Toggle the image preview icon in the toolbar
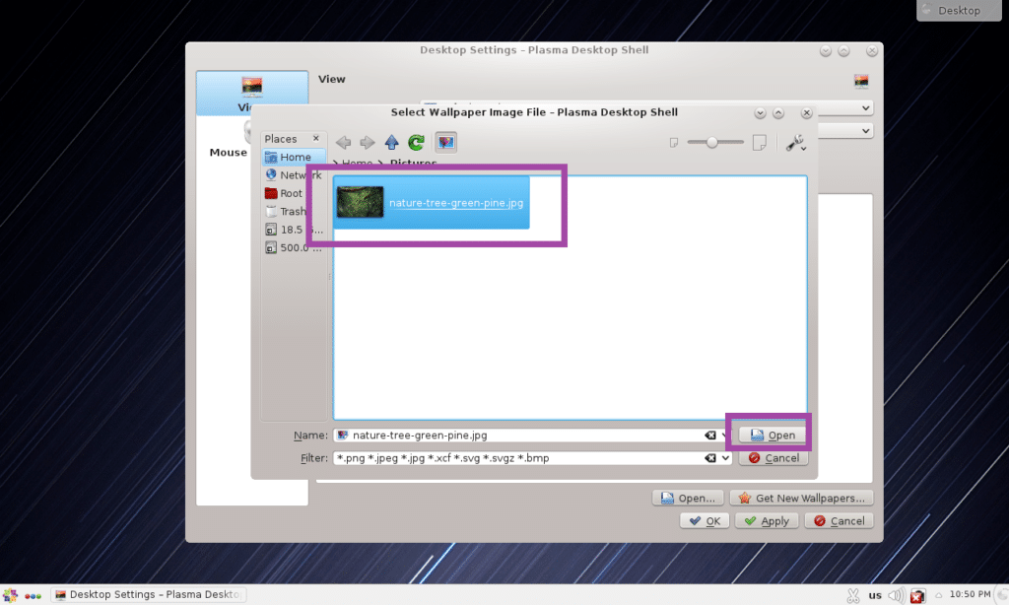 (x=444, y=142)
